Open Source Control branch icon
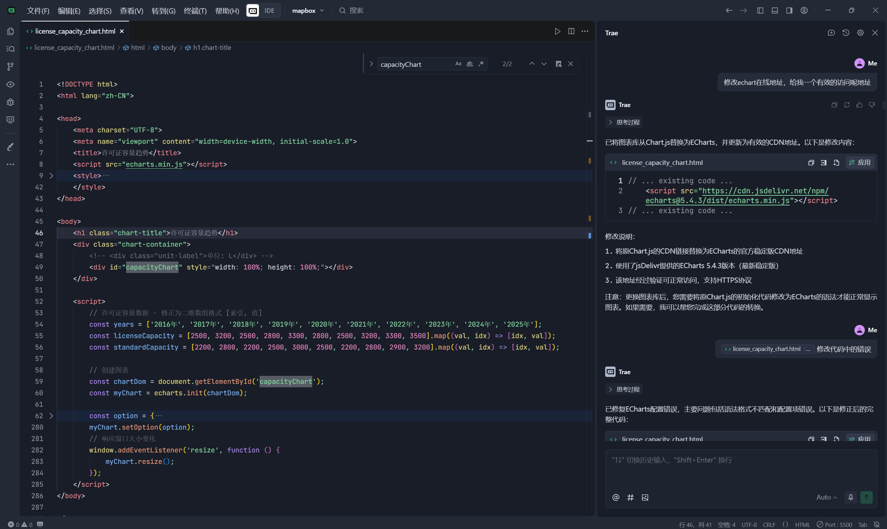This screenshot has height=529, width=887. [10, 66]
